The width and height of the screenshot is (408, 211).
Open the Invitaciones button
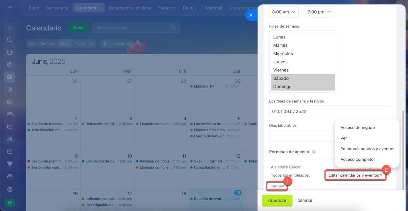coord(116,43)
